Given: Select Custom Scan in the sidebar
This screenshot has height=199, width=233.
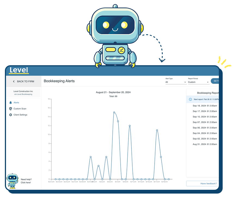Looking at the screenshot, I should pos(20,109).
